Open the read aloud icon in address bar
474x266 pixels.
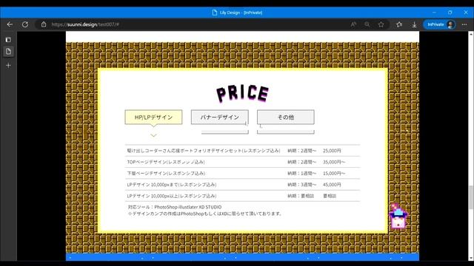[353, 24]
